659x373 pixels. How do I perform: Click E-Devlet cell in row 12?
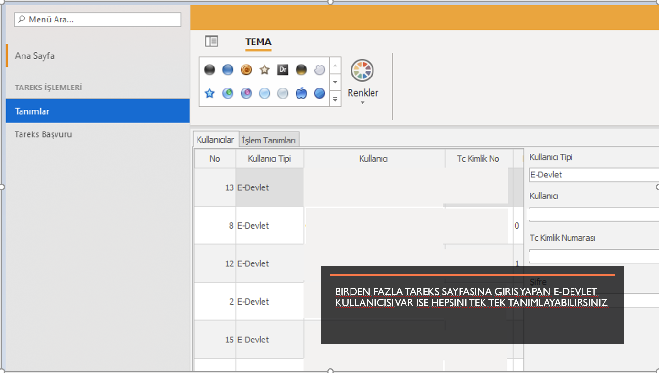(x=270, y=263)
